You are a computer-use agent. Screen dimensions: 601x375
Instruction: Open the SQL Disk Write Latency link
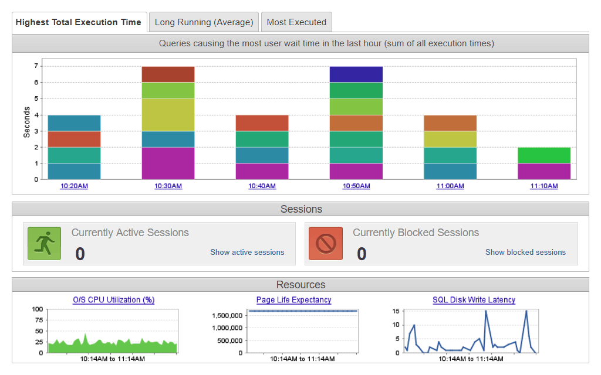tap(474, 300)
